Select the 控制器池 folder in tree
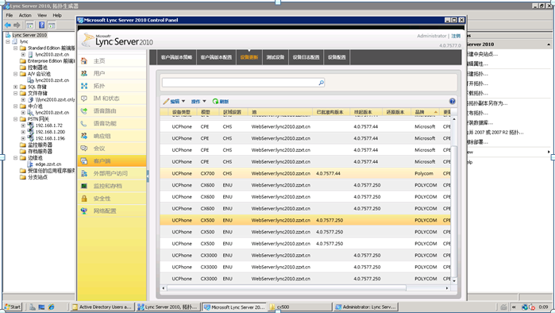 point(37,68)
